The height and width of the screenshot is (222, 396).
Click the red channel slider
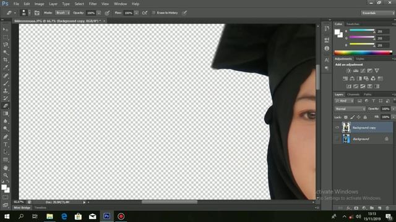361,30
